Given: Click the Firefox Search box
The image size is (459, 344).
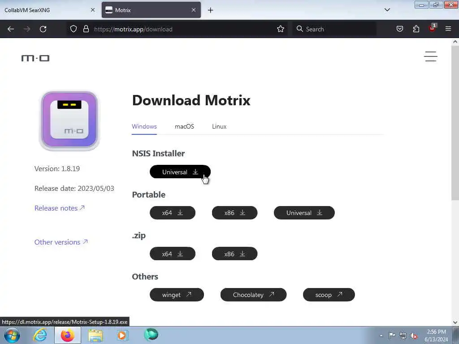Looking at the screenshot, I should [x=334, y=29].
